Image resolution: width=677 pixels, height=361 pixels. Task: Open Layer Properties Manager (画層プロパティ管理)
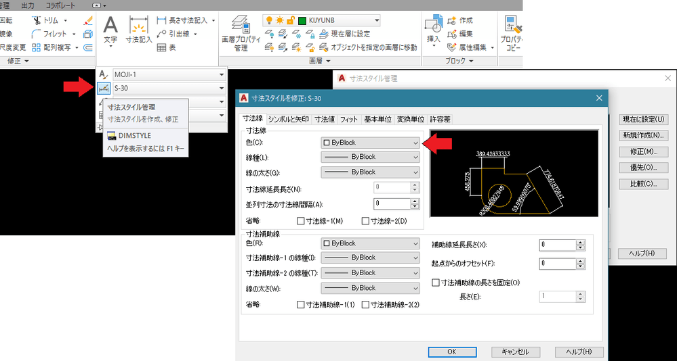click(241, 34)
